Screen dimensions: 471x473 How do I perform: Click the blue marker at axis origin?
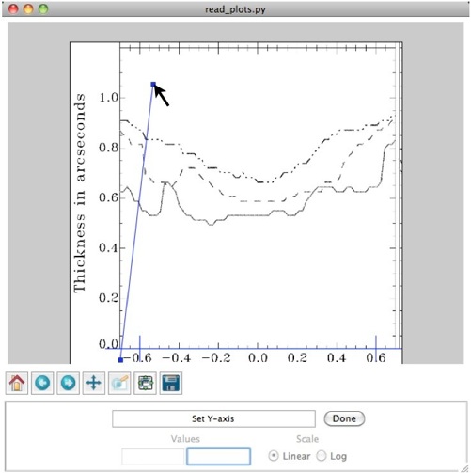(x=120, y=360)
